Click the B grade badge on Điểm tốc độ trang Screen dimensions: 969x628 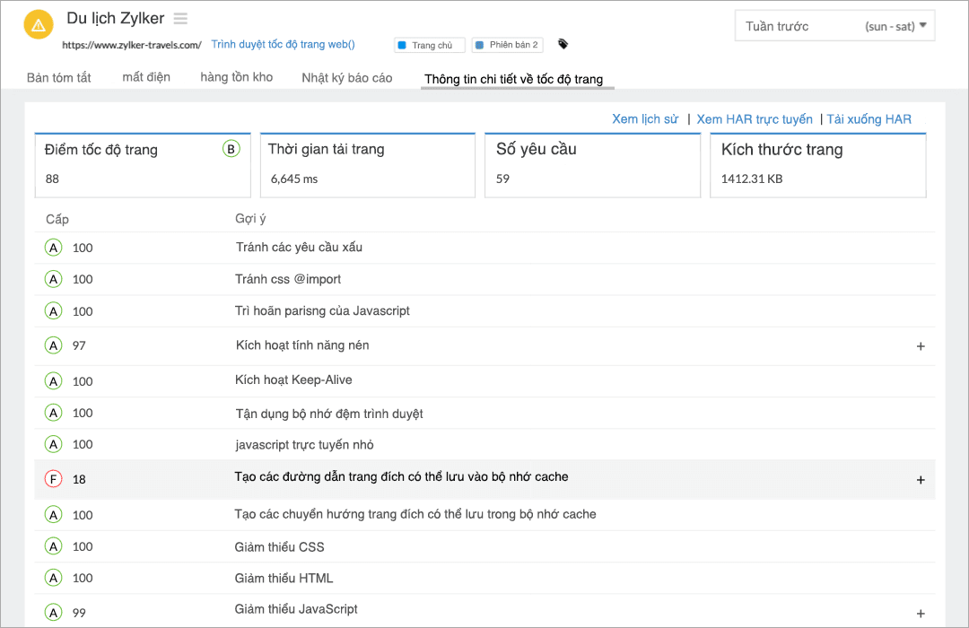coord(231,149)
